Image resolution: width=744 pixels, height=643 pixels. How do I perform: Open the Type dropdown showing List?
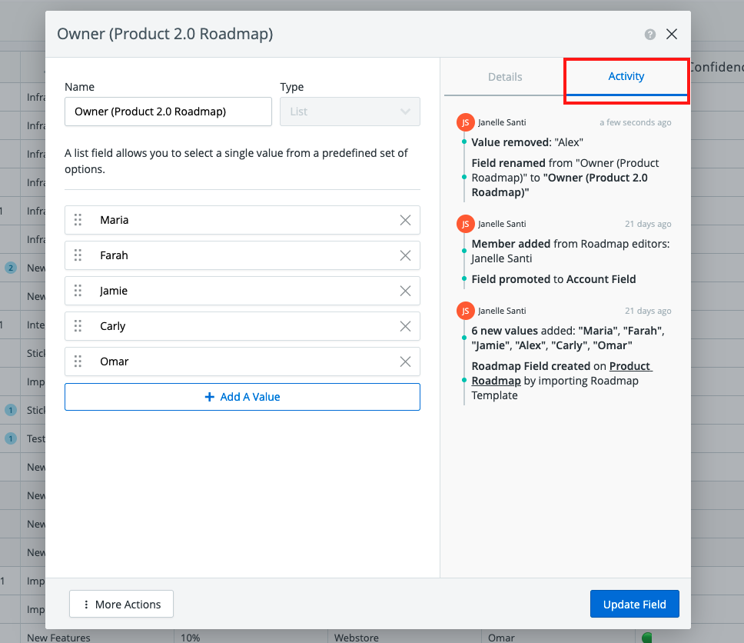350,112
